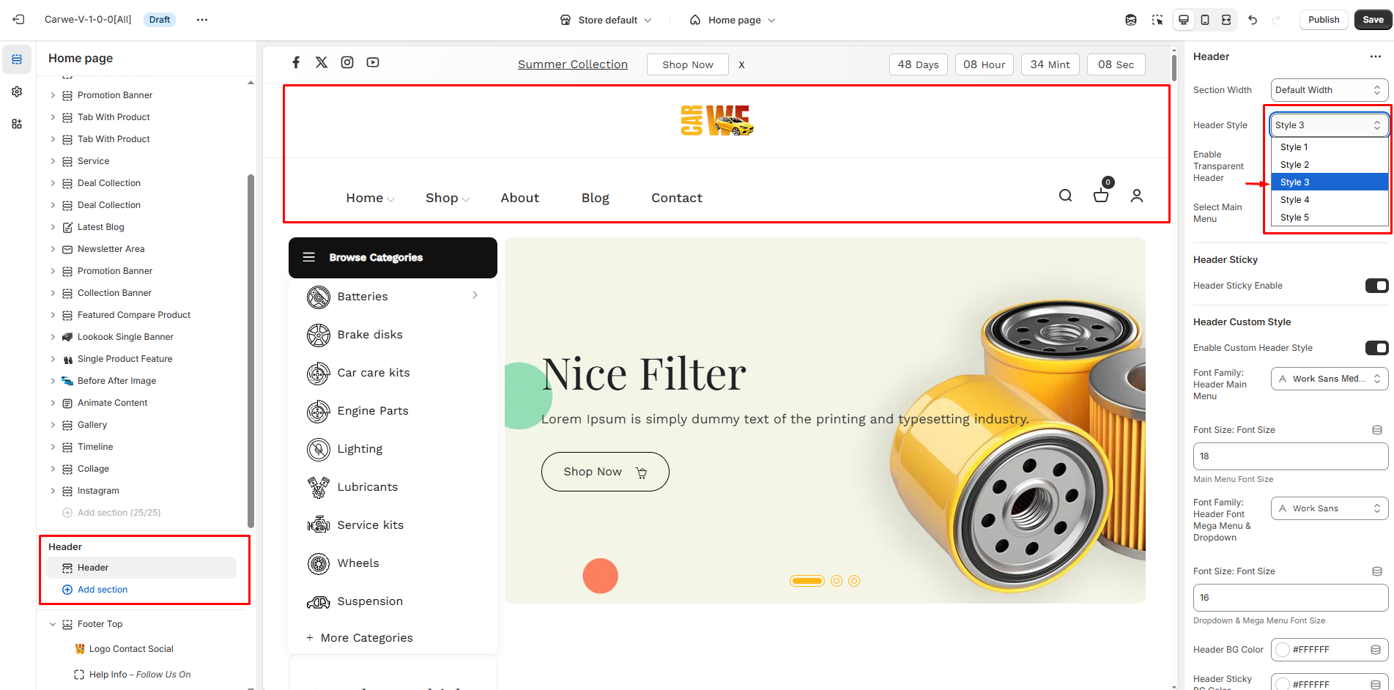
Task: Click the search magnifier in store header
Action: tap(1066, 196)
